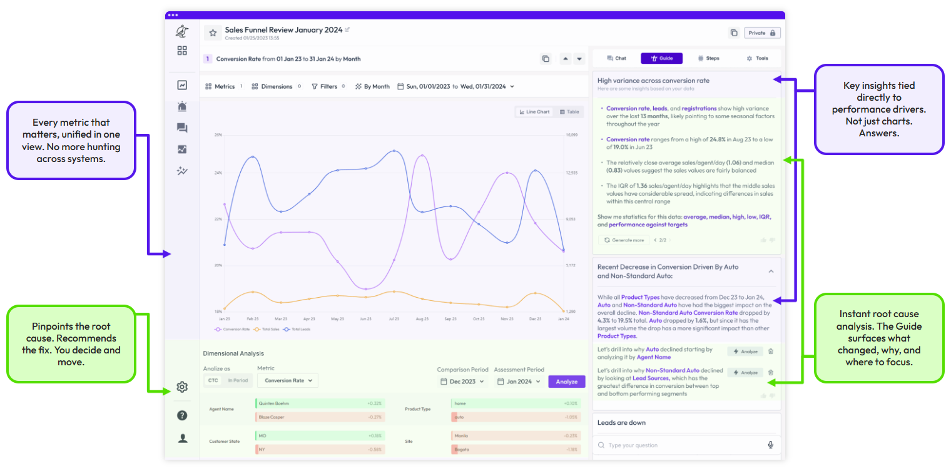Click the Generate more button
Image resolution: width=951 pixels, height=471 pixels.
(623, 240)
